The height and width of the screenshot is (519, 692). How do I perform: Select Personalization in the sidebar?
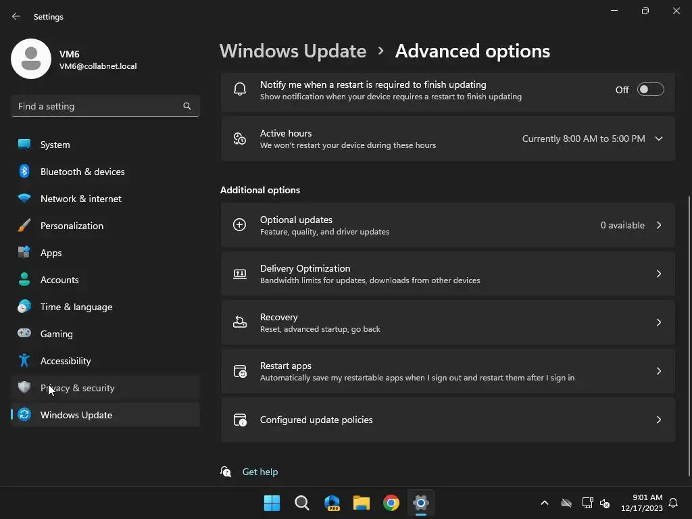tap(105, 226)
